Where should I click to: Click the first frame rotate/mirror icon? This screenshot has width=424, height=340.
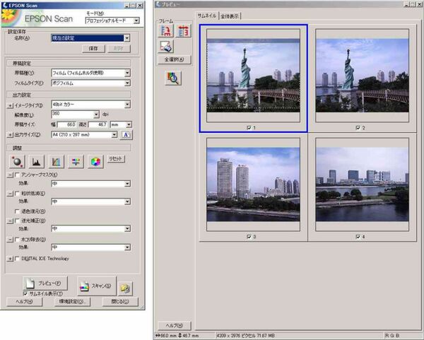(165, 30)
